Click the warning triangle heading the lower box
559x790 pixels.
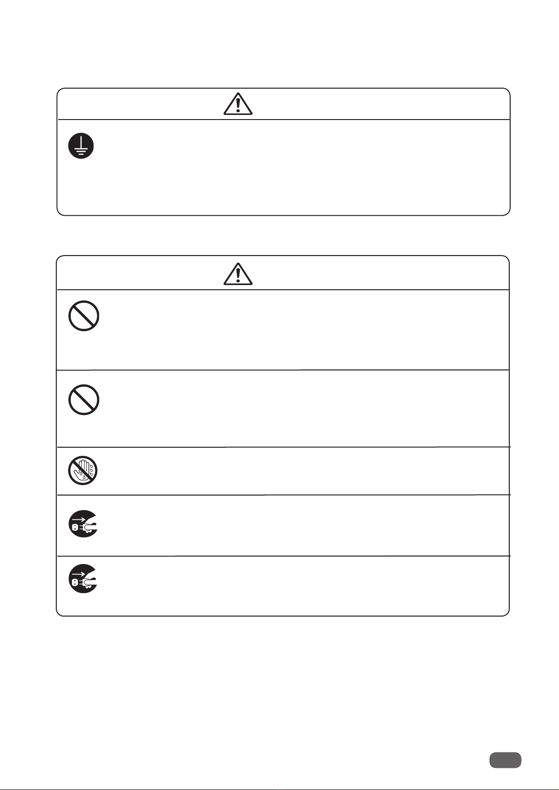pyautogui.click(x=238, y=274)
